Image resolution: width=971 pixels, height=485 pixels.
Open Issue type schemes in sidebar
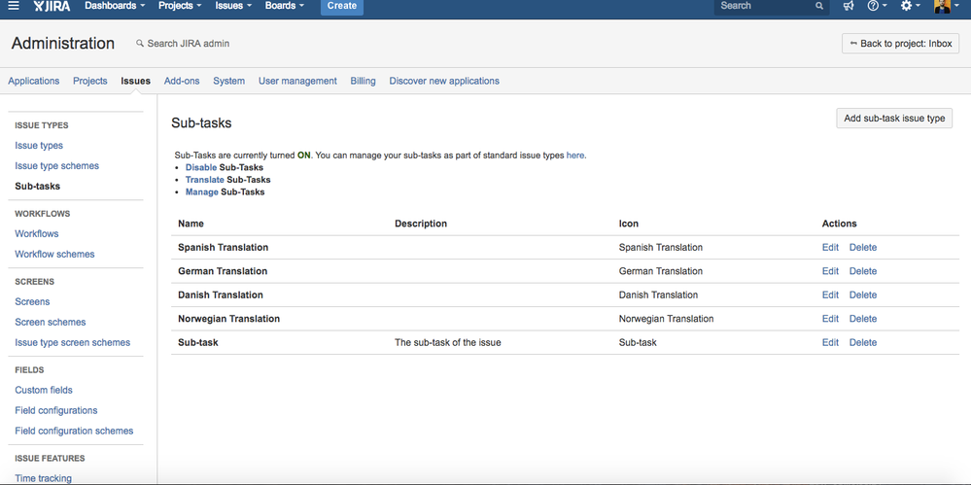[57, 166]
